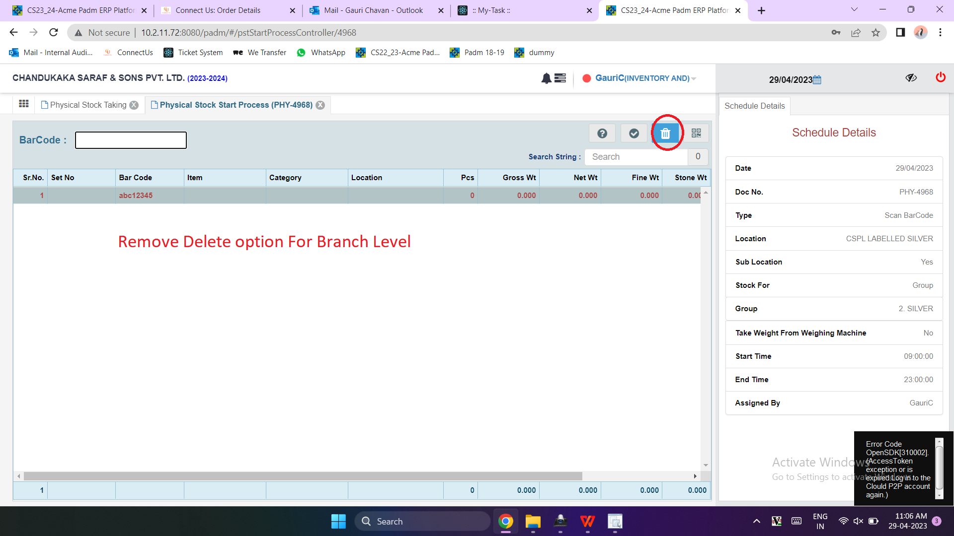Switch to Mail - Gauri Chavan Outlook tab
Viewport: 954px width, 536px height.
point(377,10)
